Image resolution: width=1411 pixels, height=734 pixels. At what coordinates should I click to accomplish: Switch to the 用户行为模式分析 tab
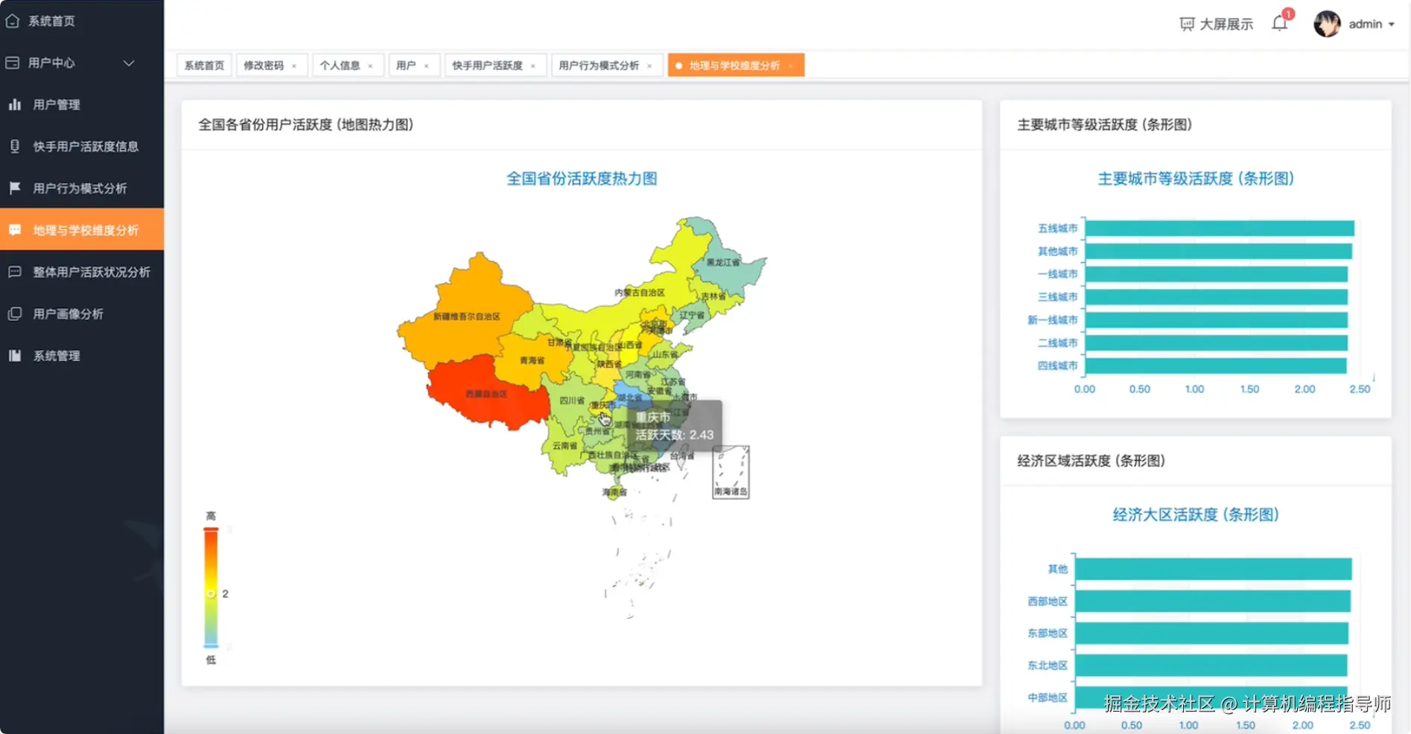pyautogui.click(x=599, y=65)
